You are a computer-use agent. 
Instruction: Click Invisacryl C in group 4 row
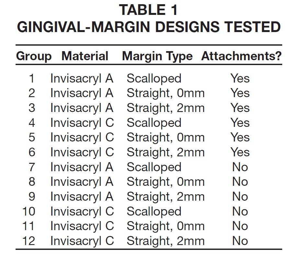tap(82, 123)
